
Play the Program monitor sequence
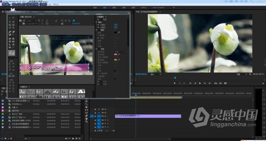point(200,83)
